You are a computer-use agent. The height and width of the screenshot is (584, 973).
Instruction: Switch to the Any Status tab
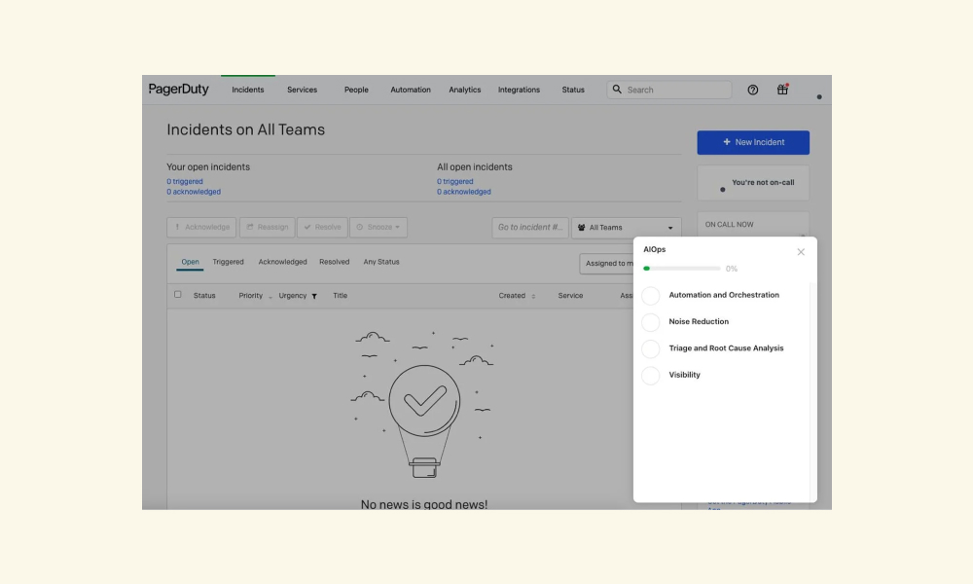(381, 262)
